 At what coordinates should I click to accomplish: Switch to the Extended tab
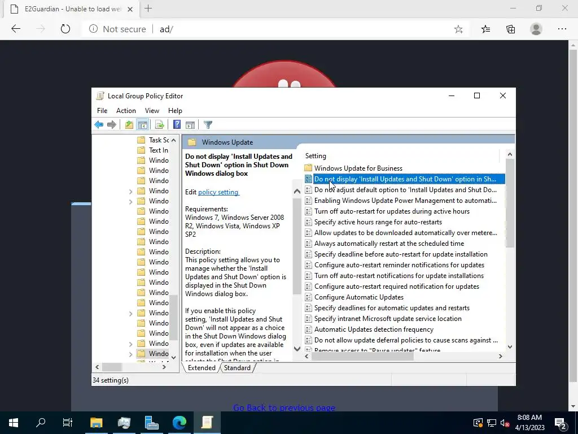202,368
